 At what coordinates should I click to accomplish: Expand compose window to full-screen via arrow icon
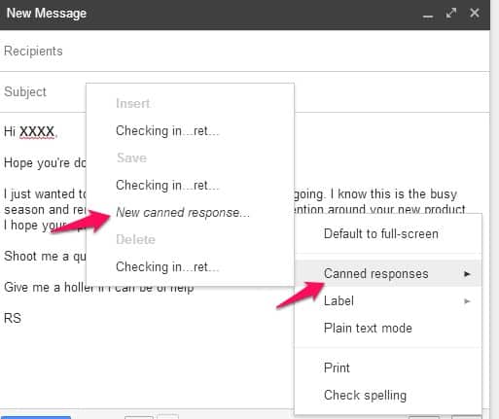(x=451, y=13)
